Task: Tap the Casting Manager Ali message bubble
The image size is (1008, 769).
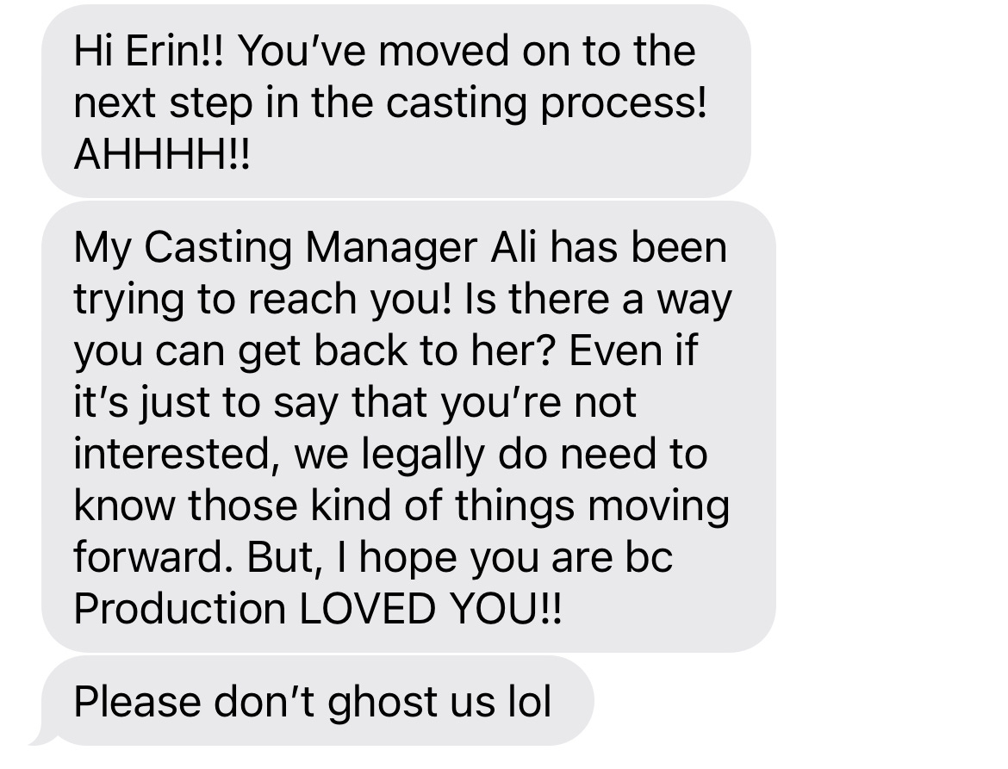Action: [x=408, y=426]
